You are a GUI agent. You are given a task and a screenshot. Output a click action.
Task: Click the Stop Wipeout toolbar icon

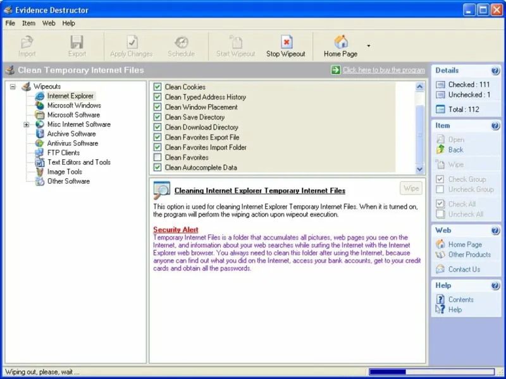click(287, 42)
